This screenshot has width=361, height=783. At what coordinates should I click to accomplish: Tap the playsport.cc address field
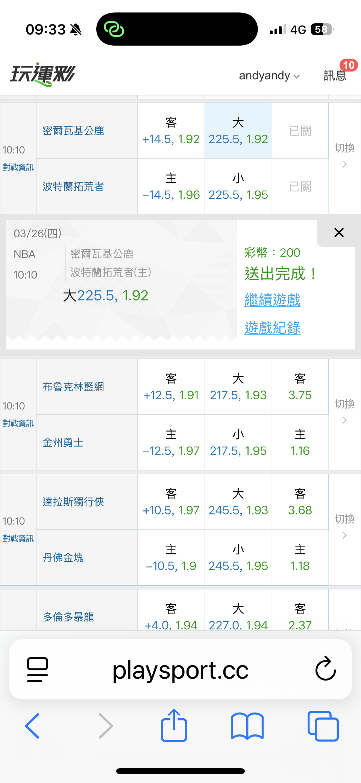(x=180, y=670)
